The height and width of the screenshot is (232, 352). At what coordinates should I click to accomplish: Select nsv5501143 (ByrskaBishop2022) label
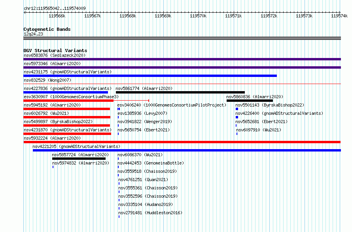pyautogui.click(x=270, y=105)
